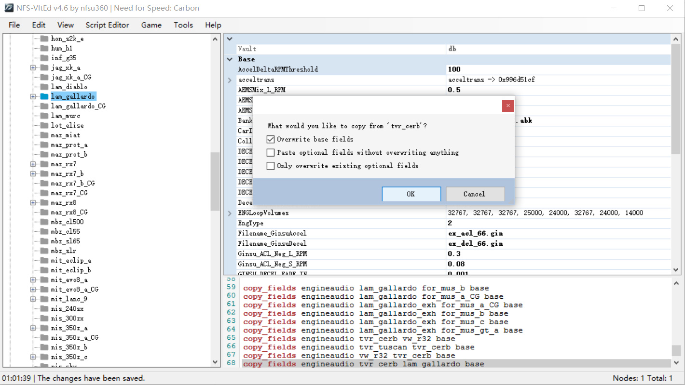Select script line 65 tvr_cerb vw_r32
Viewport: 685px width, 385px height.
[x=349, y=339]
